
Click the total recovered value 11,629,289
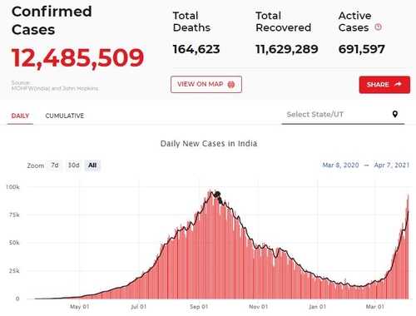287,49
